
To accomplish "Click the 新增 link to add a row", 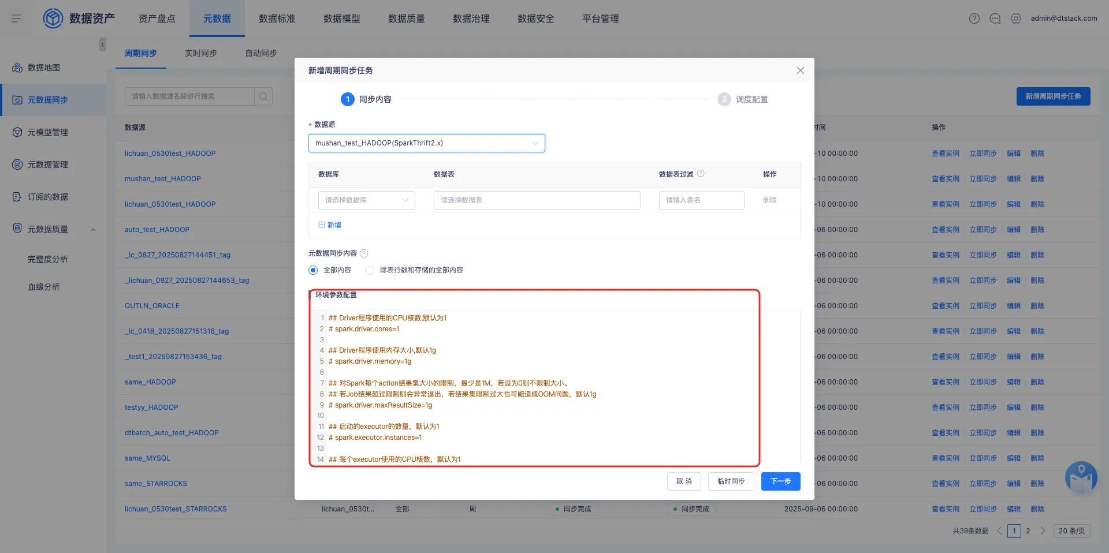I will pyautogui.click(x=330, y=225).
